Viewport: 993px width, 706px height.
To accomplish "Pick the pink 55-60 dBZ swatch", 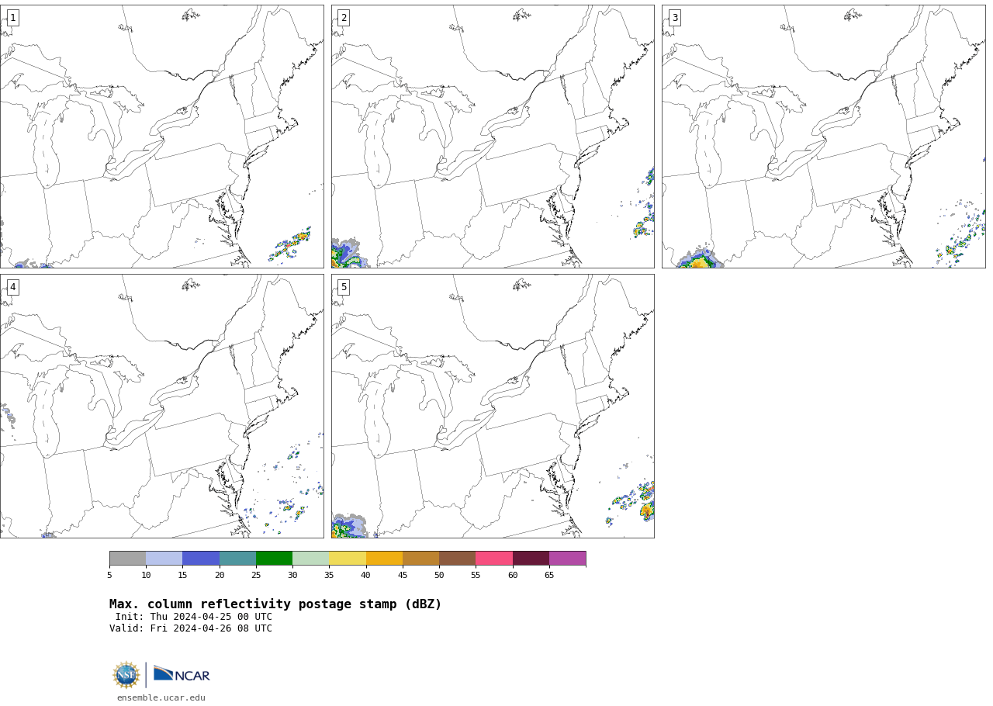I will (494, 559).
